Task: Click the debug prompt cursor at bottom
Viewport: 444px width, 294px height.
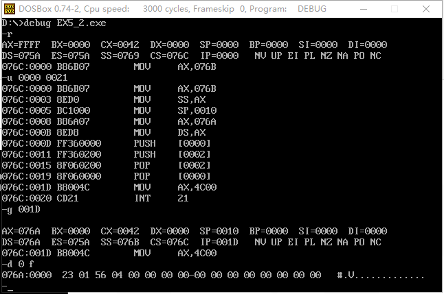Action: coord(10,290)
